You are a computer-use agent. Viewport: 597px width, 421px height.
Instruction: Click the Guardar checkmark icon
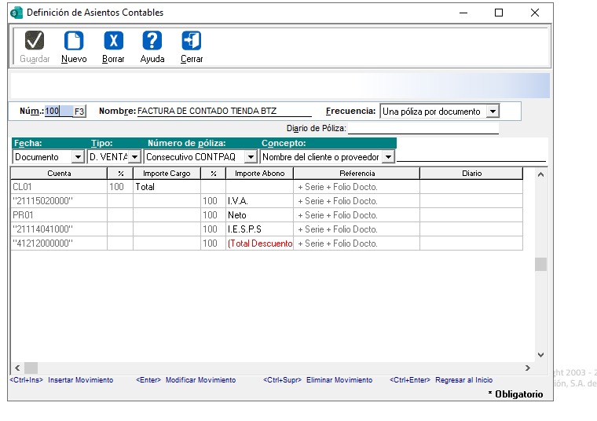(35, 41)
